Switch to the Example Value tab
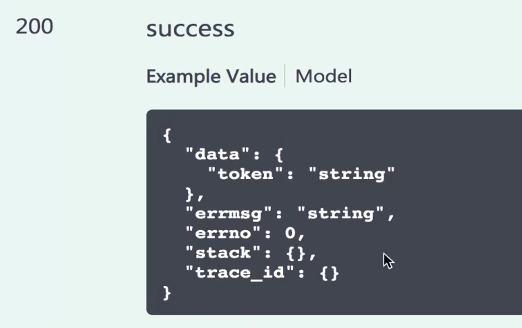Screen dimensions: 522x328 211,76
